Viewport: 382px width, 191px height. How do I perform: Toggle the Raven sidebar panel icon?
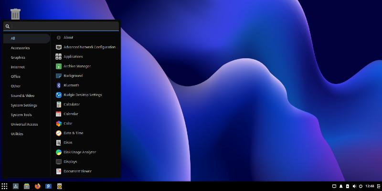pos(379,186)
